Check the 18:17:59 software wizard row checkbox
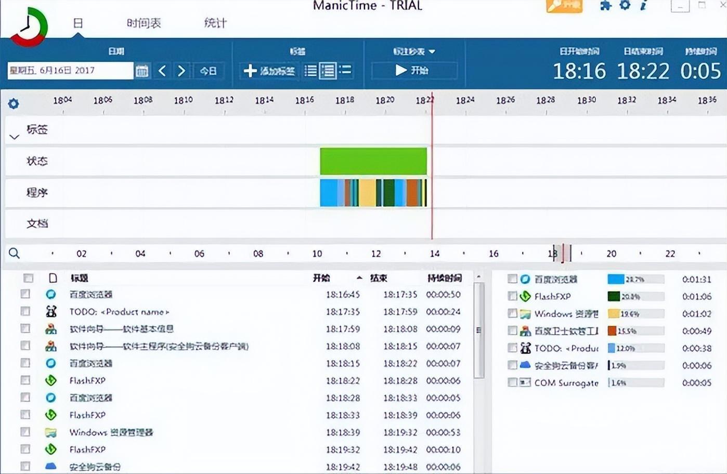Screen dimensions: 727x474 [25, 328]
